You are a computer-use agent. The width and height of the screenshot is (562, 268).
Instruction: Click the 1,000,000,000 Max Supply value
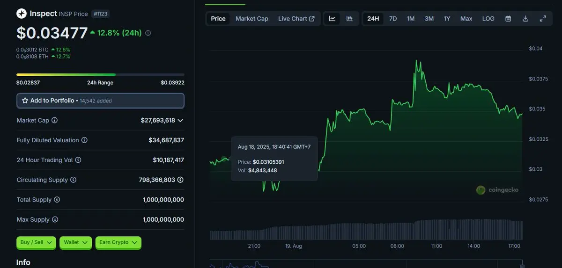coord(163,219)
